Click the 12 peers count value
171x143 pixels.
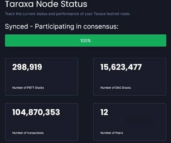click(104, 112)
